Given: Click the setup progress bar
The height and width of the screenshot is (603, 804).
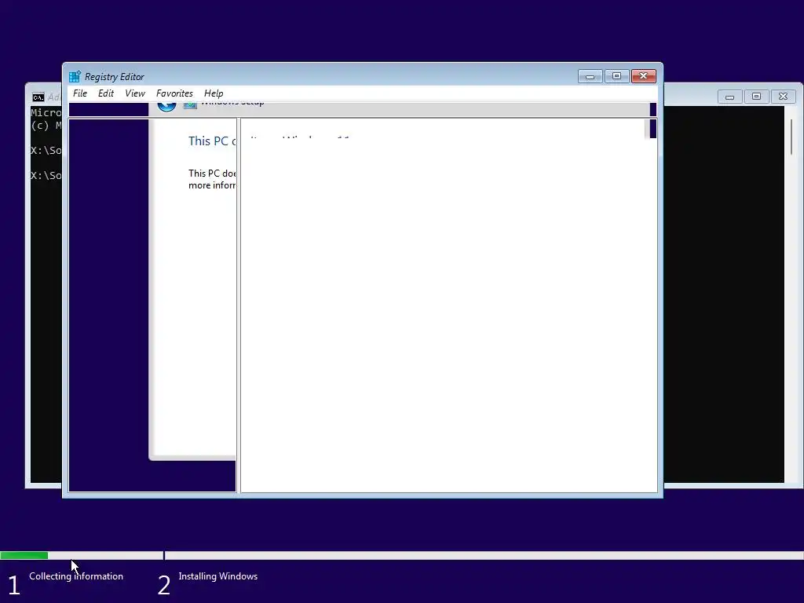Looking at the screenshot, I should click(x=402, y=555).
